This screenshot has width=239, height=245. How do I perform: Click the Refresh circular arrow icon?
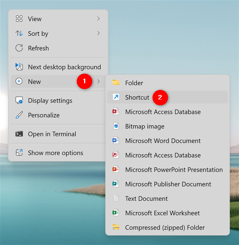[19, 48]
